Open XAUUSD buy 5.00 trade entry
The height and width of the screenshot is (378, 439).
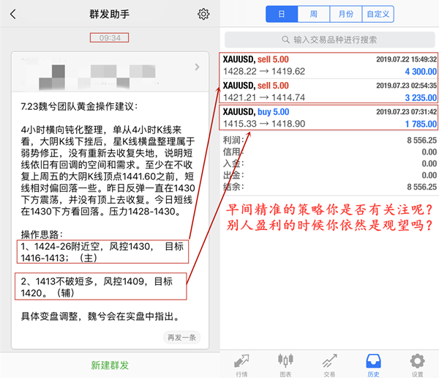click(329, 118)
